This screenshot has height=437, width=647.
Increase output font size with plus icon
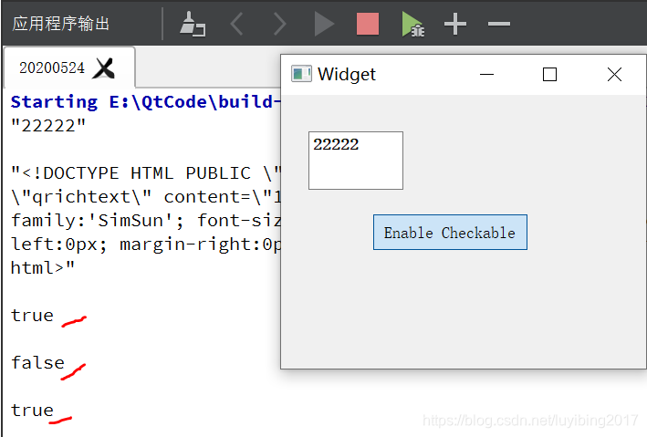pos(455,25)
